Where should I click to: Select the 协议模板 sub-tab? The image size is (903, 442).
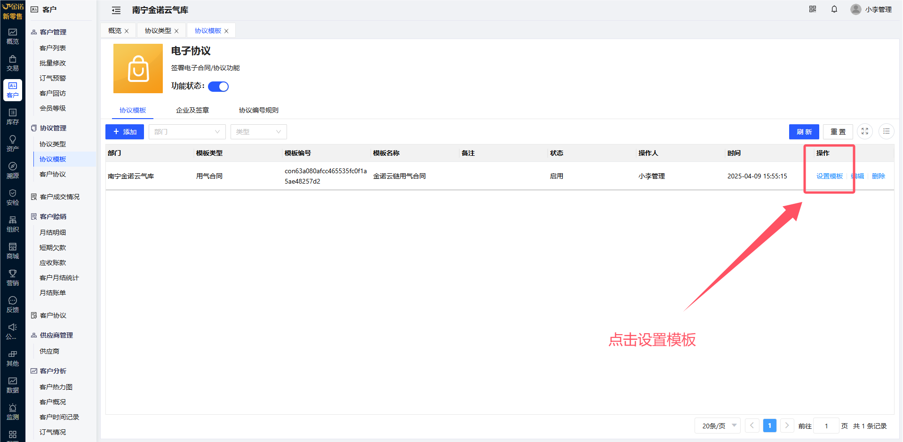pos(133,110)
